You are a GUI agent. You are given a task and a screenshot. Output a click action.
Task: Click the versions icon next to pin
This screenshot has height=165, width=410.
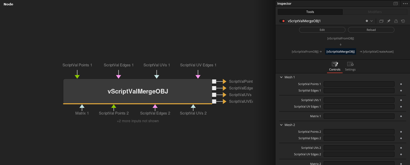click(381, 21)
